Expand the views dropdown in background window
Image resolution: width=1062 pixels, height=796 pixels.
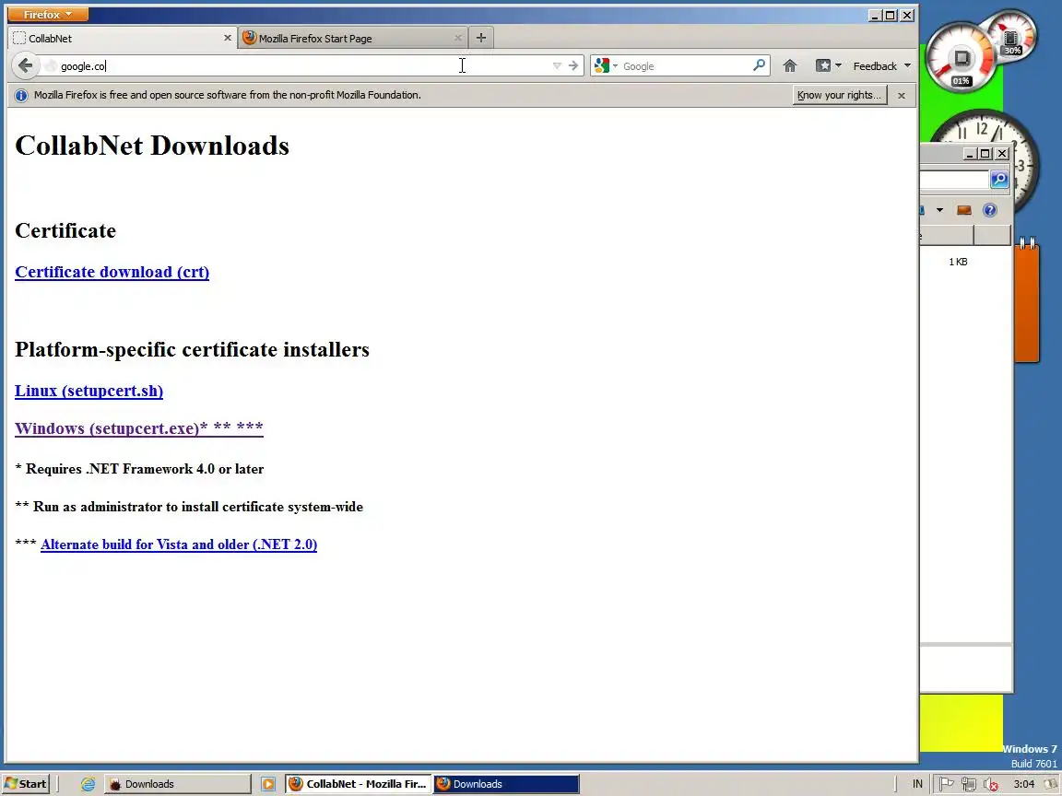click(939, 210)
